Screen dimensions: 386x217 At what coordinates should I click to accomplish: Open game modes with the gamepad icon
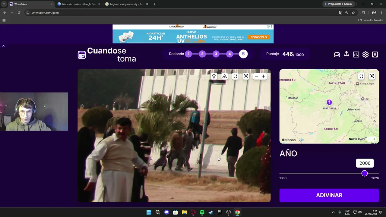click(x=337, y=54)
